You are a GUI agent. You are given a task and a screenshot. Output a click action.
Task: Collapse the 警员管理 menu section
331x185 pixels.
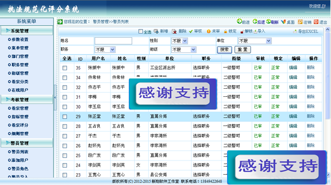27,143
